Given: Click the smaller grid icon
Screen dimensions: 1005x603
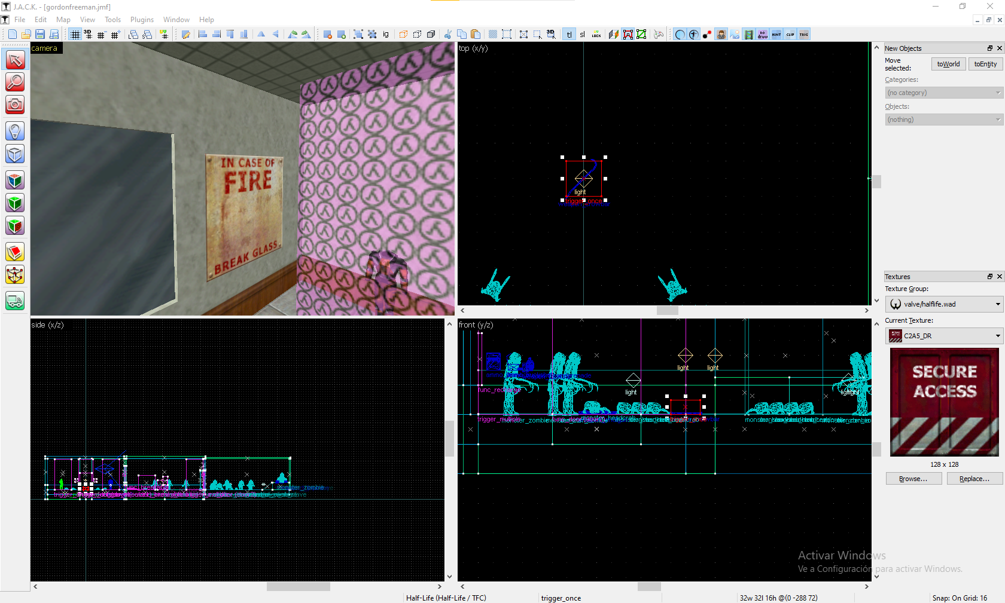Looking at the screenshot, I should point(101,35).
